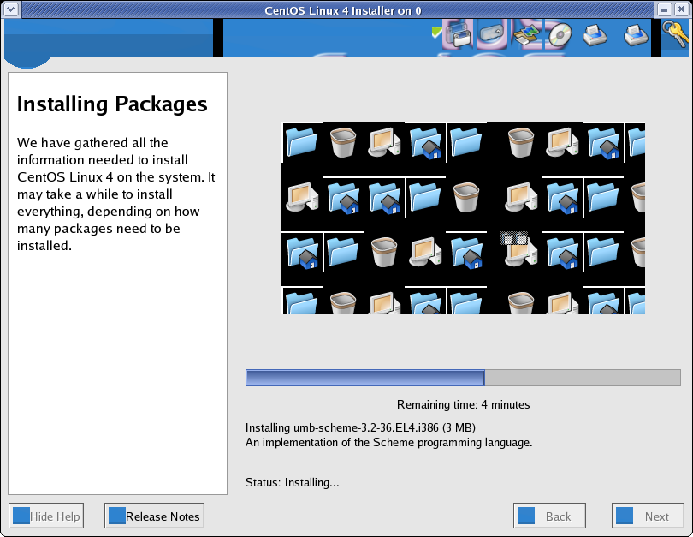Click the small blue square on Hide Help
The width and height of the screenshot is (693, 537).
(20, 516)
